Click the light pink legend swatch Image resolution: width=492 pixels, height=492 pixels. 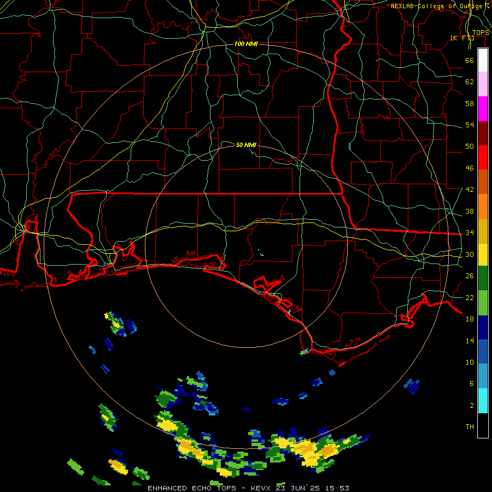point(483,84)
